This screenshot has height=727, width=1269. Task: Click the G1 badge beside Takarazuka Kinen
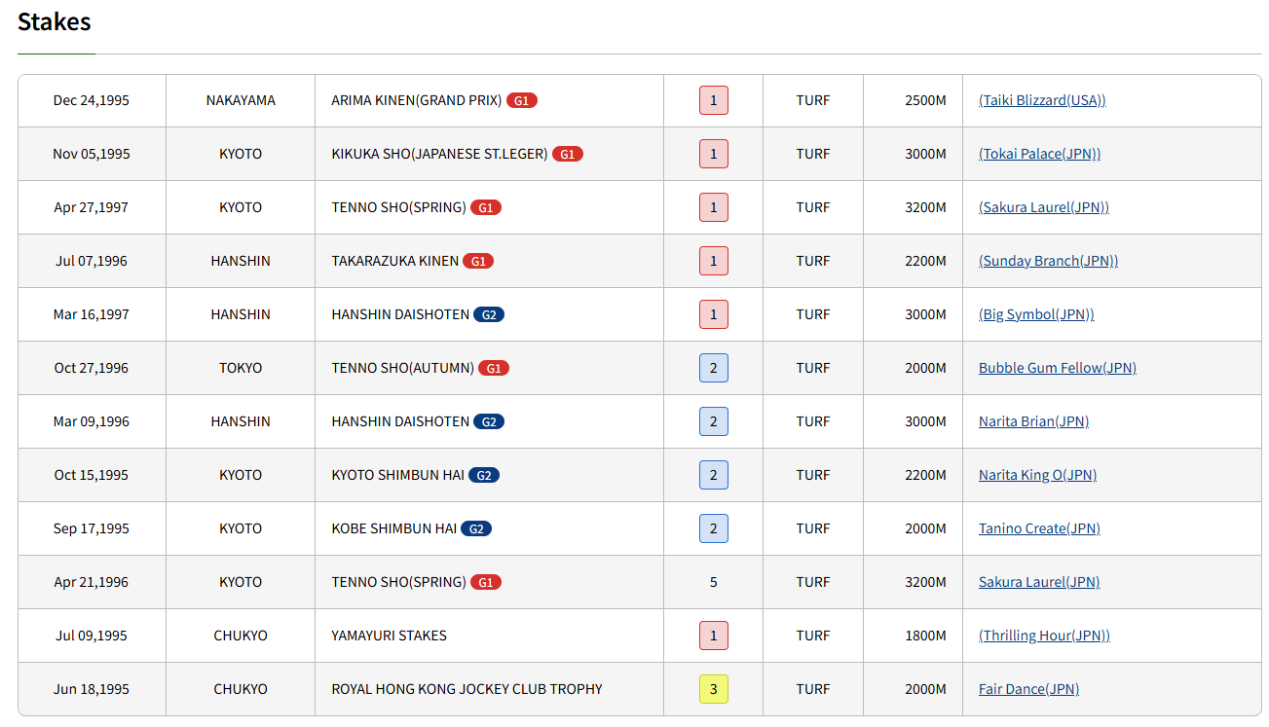click(478, 261)
